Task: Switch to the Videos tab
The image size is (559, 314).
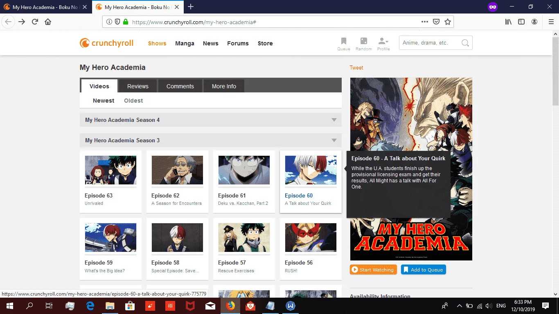Action: click(x=99, y=86)
